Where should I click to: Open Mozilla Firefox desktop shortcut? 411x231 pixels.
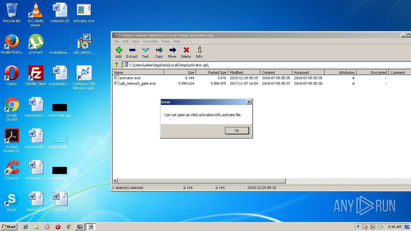coord(12,44)
